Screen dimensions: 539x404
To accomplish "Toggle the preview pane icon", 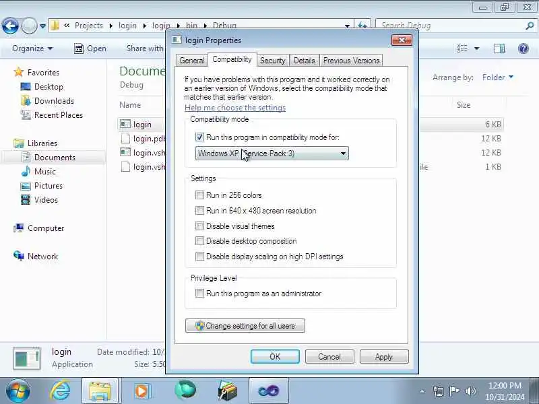I will (x=499, y=48).
